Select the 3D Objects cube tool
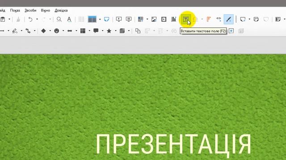 coord(122,31)
